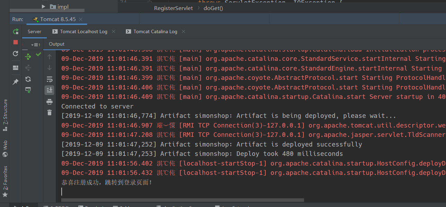This screenshot has width=446, height=207.
Task: Click the Catalina.start Server startup log line
Action: [253, 97]
